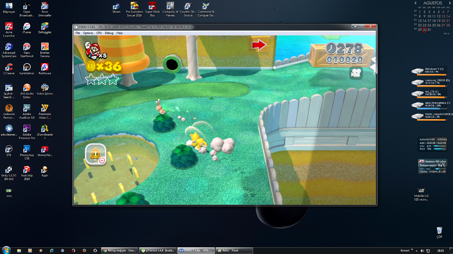This screenshot has height=254, width=453.
Task: Launch the UmmyVideo shortcut
Action: click(x=45, y=151)
